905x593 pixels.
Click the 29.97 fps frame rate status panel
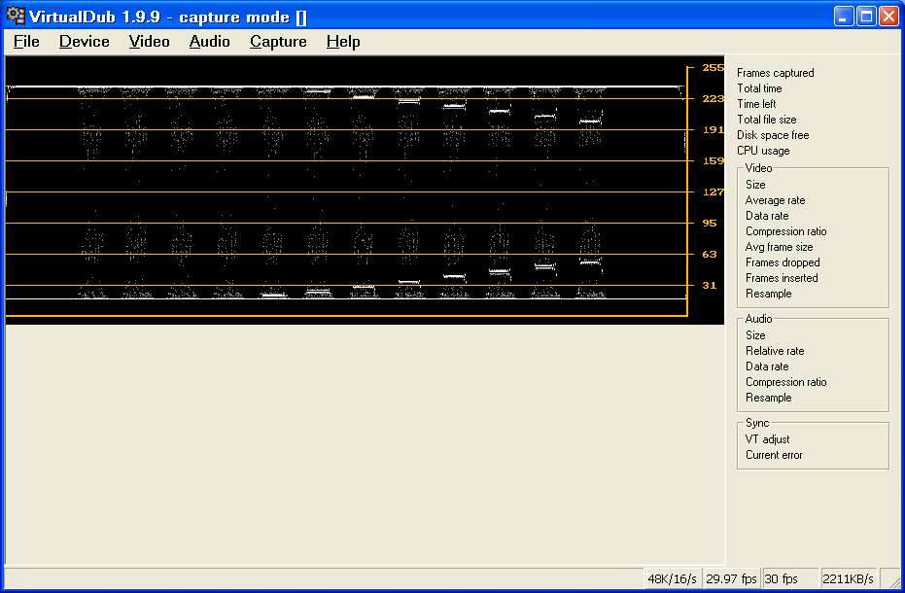[732, 579]
